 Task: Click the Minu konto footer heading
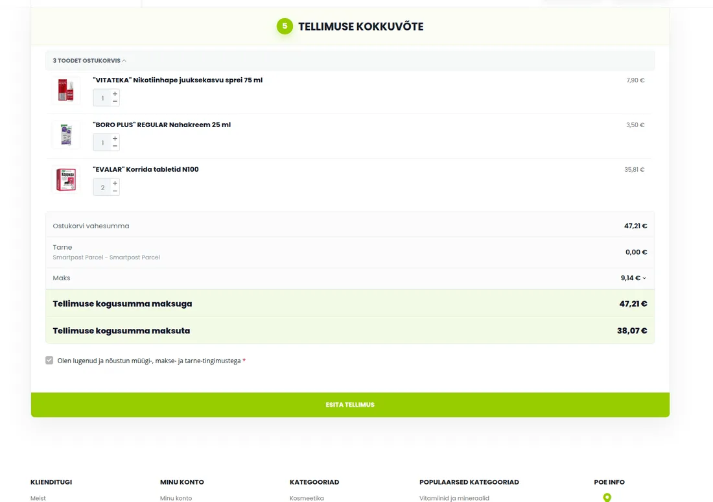(x=182, y=482)
